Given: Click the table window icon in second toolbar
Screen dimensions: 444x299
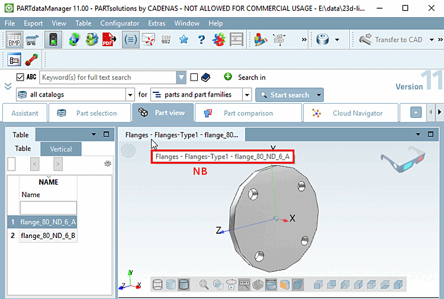Looking at the screenshot, I should [14, 60].
